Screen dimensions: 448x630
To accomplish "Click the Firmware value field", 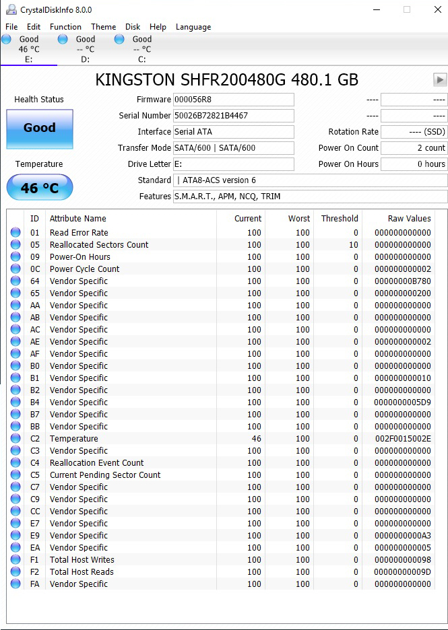I will pos(234,100).
